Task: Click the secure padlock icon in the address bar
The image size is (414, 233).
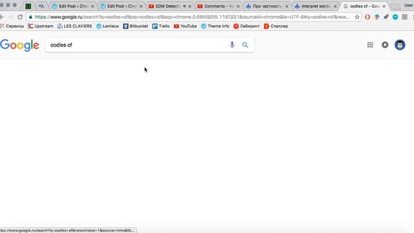Action: click(x=30, y=17)
